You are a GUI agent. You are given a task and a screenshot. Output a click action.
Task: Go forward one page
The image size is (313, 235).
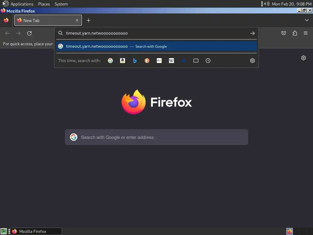18,33
